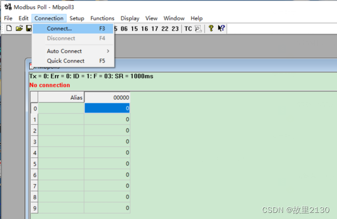Open the View menu
Viewport: 337px width, 219px height.
click(151, 18)
